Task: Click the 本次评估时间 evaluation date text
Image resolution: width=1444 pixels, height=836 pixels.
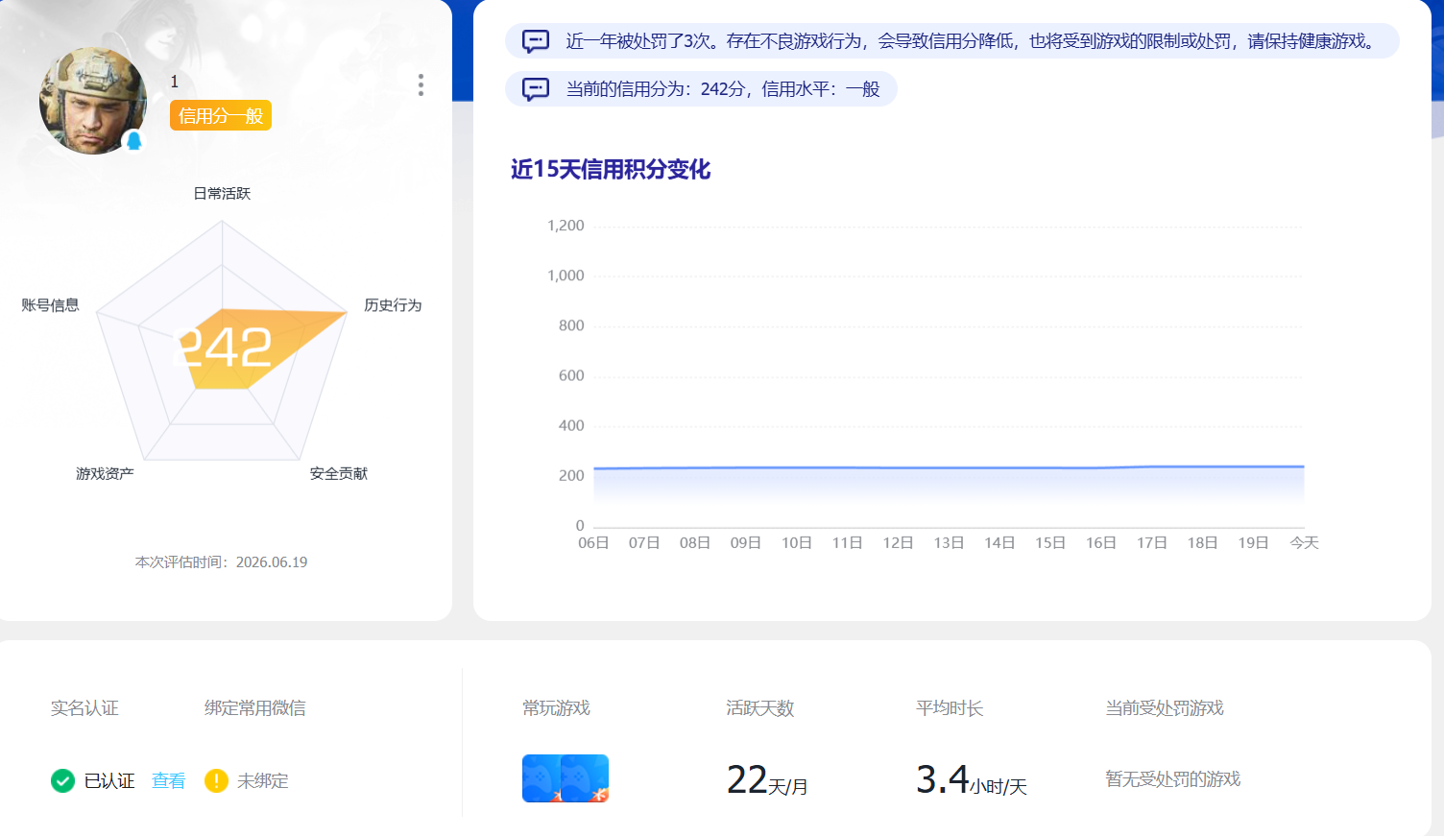Action: pyautogui.click(x=222, y=561)
